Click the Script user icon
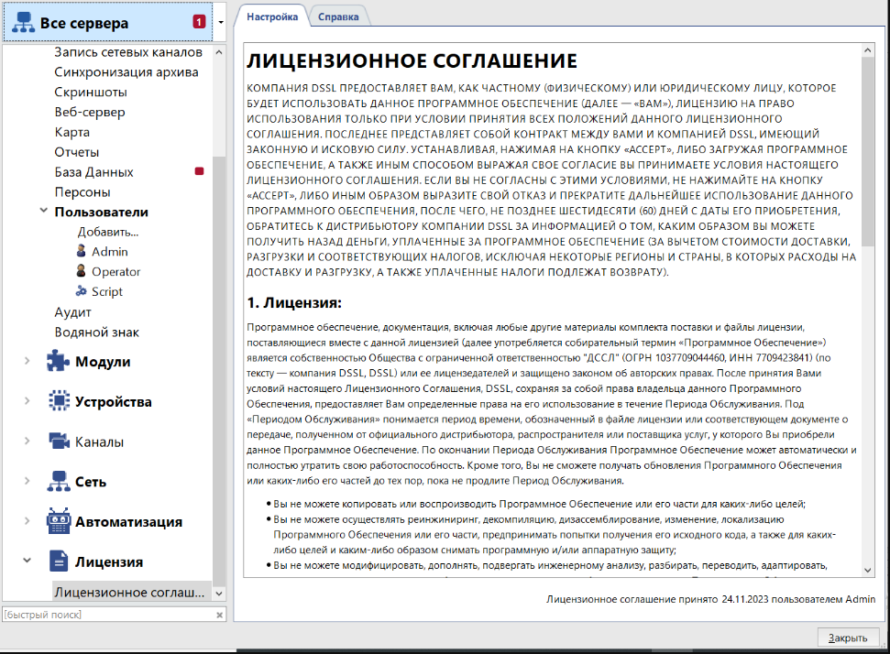Viewport: 890px width, 654px height. click(x=82, y=291)
